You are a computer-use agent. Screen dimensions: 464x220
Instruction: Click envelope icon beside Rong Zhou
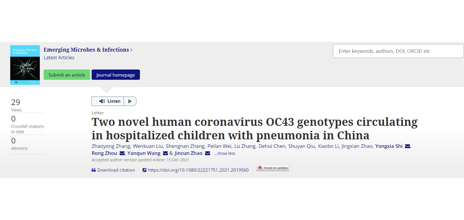click(x=122, y=153)
